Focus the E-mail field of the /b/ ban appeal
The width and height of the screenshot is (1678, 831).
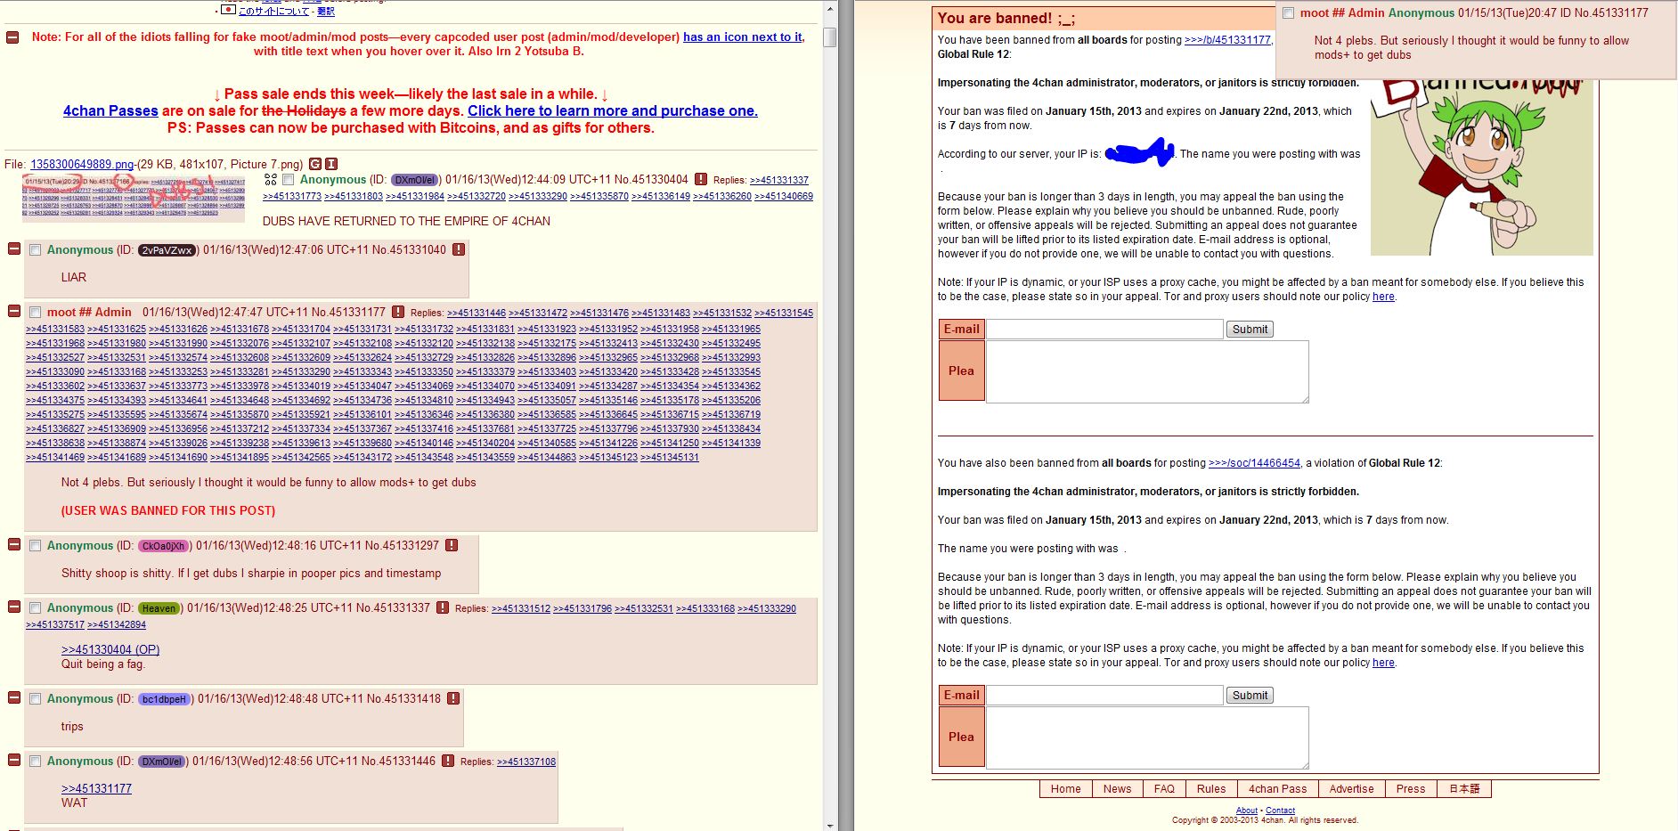point(1104,330)
